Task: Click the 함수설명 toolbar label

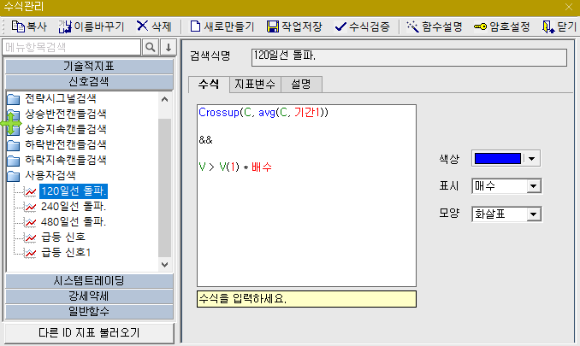Action: coord(441,26)
